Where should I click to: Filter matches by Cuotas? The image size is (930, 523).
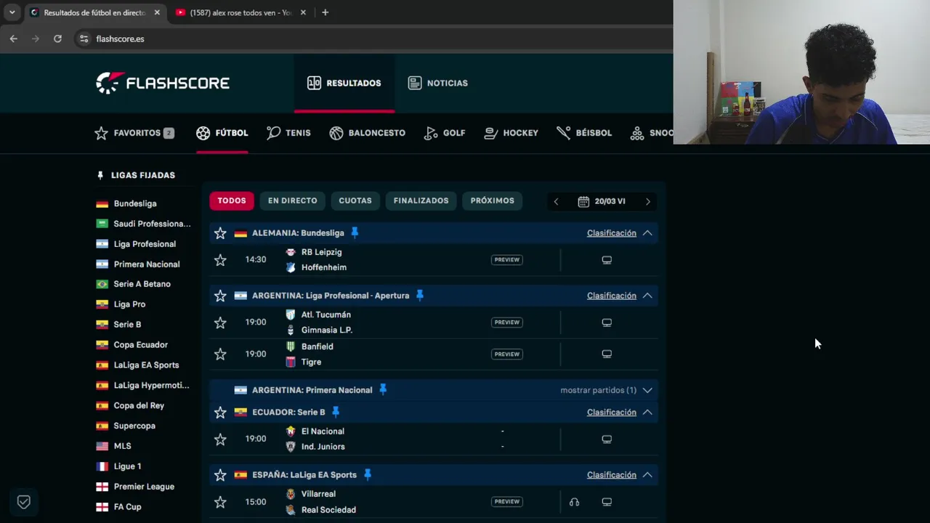pyautogui.click(x=355, y=200)
